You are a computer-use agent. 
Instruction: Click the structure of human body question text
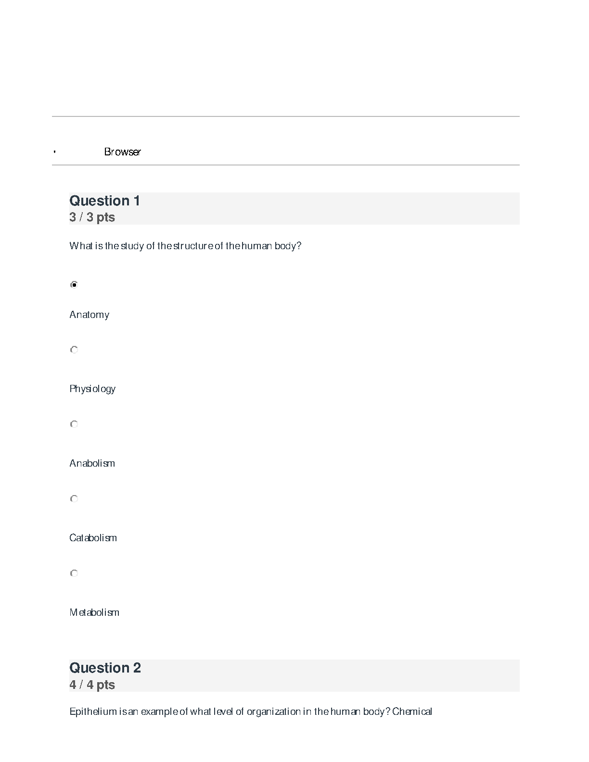185,246
